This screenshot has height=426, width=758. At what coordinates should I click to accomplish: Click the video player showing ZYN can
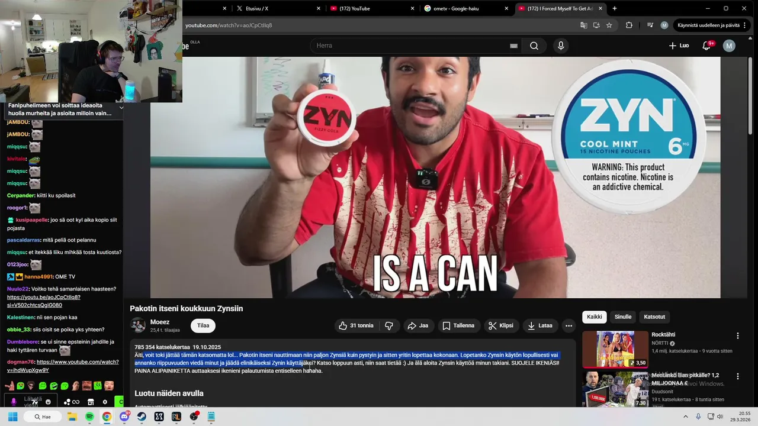pyautogui.click(x=435, y=177)
